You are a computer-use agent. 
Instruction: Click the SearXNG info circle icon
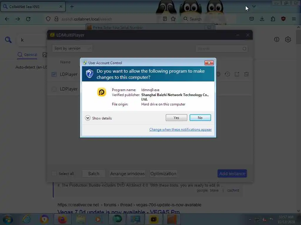[277, 40]
